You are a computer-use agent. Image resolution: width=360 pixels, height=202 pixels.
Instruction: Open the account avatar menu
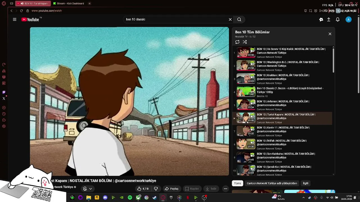(x=348, y=19)
